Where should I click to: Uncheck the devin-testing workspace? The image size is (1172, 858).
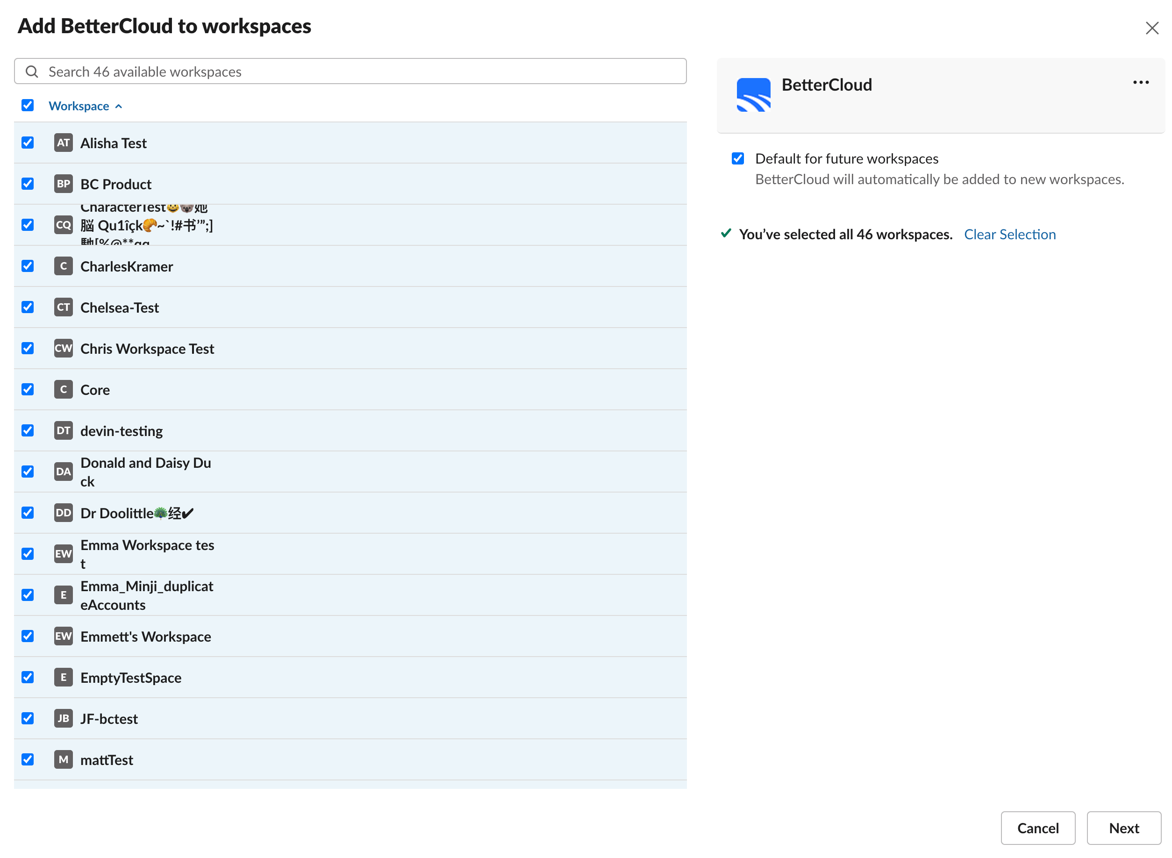28,430
